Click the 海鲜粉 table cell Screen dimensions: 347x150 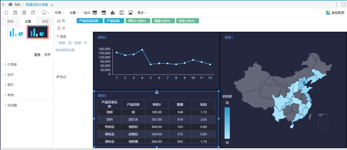(x=133, y=127)
